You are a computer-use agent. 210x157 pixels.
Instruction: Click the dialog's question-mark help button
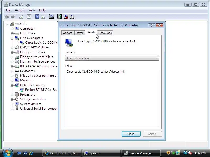(x=152, y=25)
